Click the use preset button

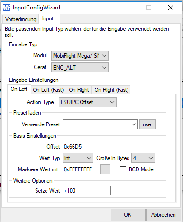coord(147,124)
